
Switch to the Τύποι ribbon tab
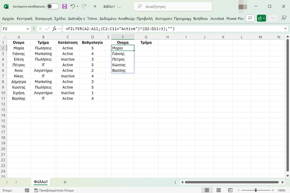click(x=92, y=19)
